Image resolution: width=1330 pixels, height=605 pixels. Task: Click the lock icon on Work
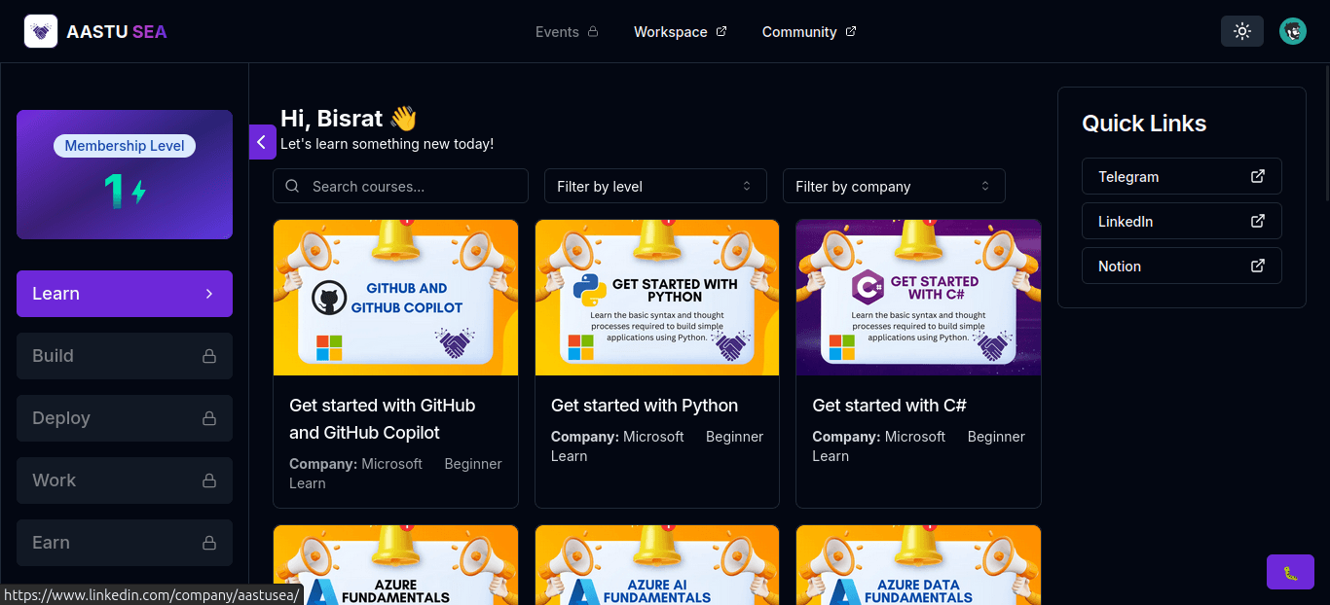tap(208, 480)
